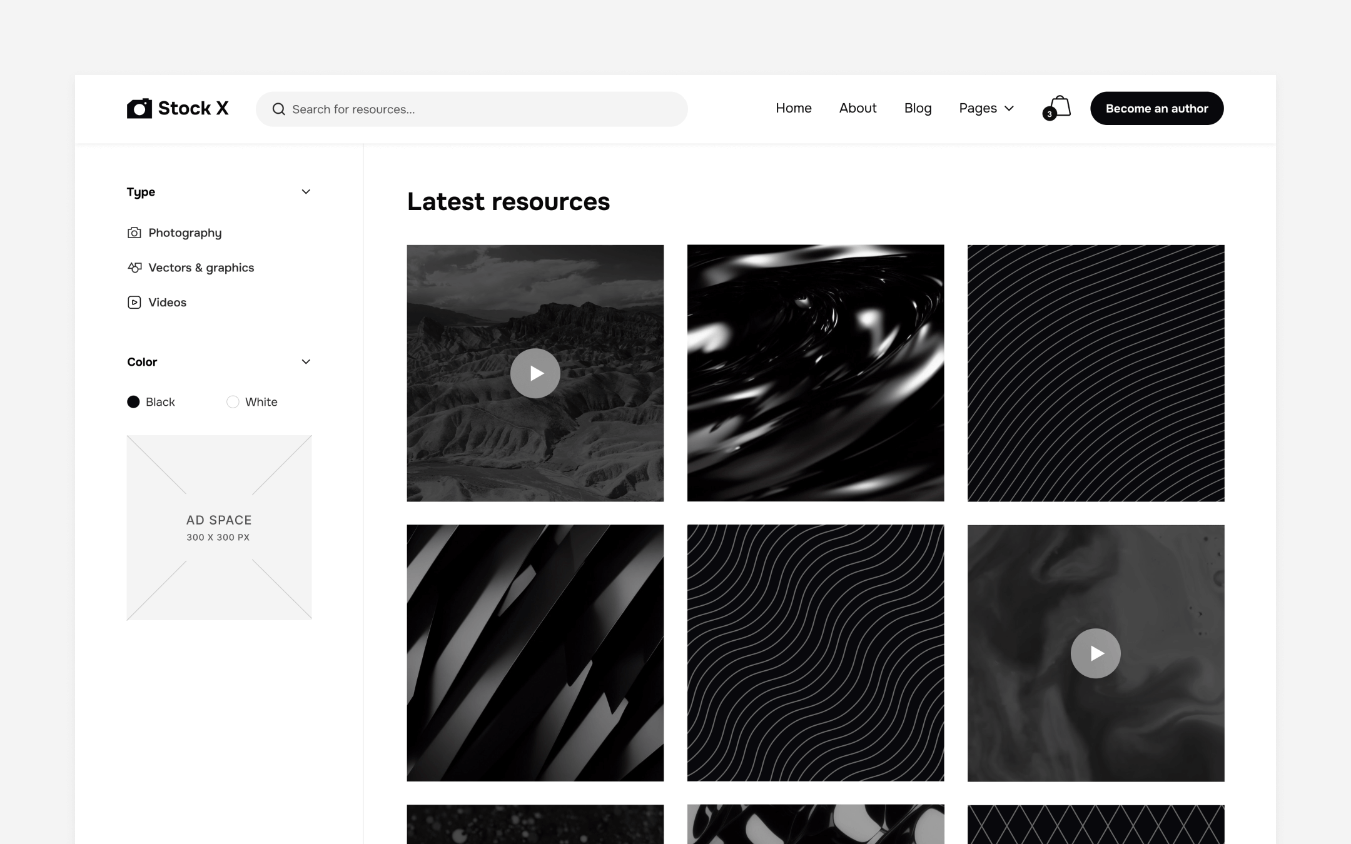
Task: Collapse the Type filter section
Action: 306,192
